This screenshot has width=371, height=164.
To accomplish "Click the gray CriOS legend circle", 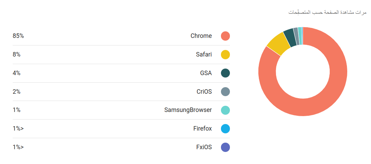I will 225,92.
